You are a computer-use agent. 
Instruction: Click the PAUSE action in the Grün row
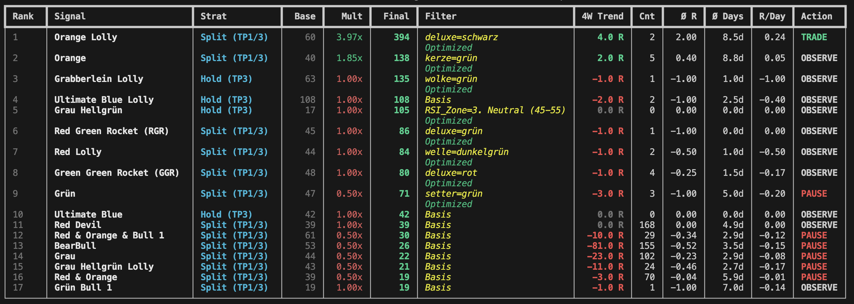point(814,194)
